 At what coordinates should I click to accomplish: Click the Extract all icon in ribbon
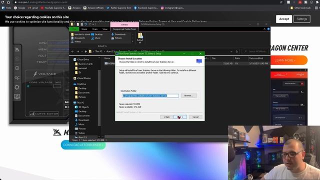click(140, 38)
